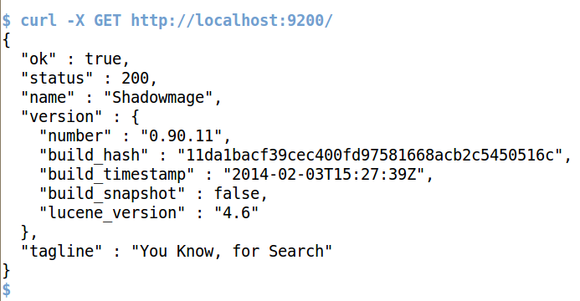Click the "You Know, for Search" text
Screen dimensions: 580x301
tap(232, 251)
